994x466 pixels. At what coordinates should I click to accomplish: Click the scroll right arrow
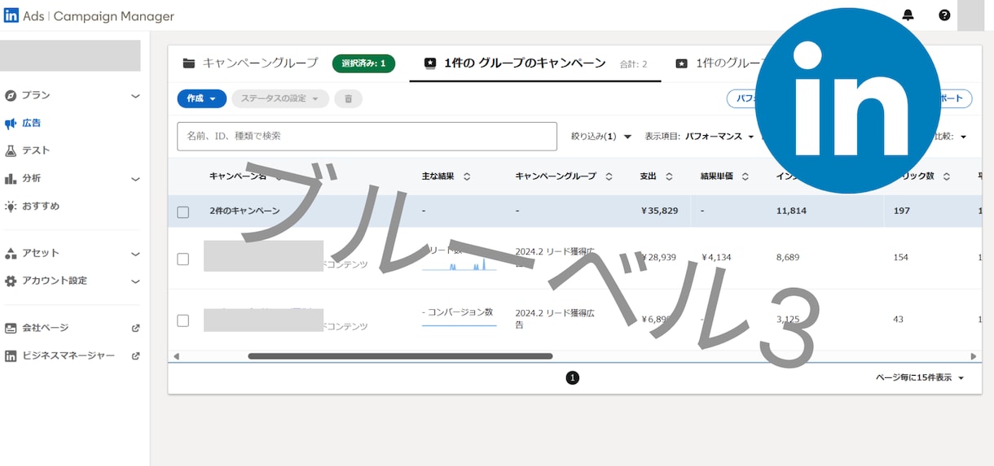click(x=973, y=356)
